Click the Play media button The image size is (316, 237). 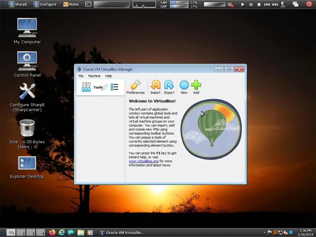coord(243,4)
